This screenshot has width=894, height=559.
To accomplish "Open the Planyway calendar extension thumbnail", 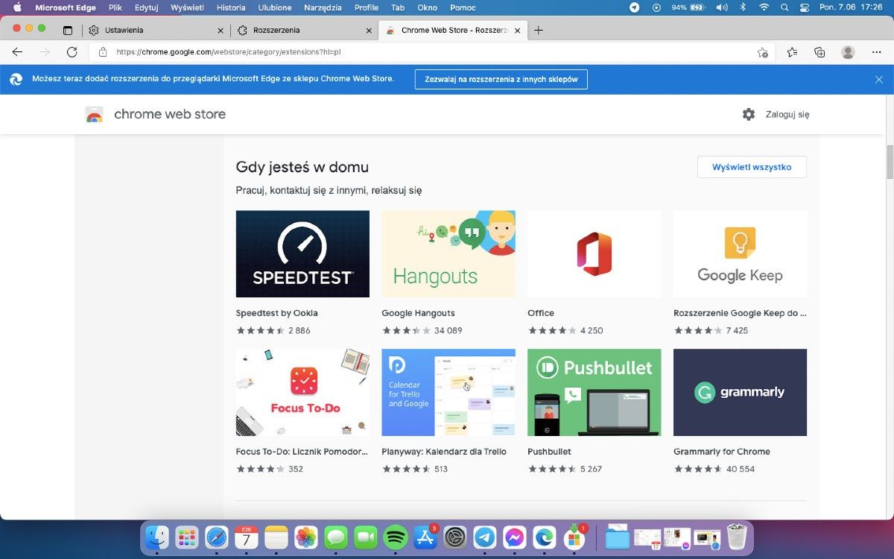I will tap(448, 392).
